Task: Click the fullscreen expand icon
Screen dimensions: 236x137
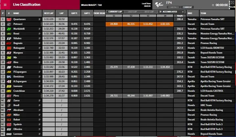Action: pyautogui.click(x=232, y=2)
